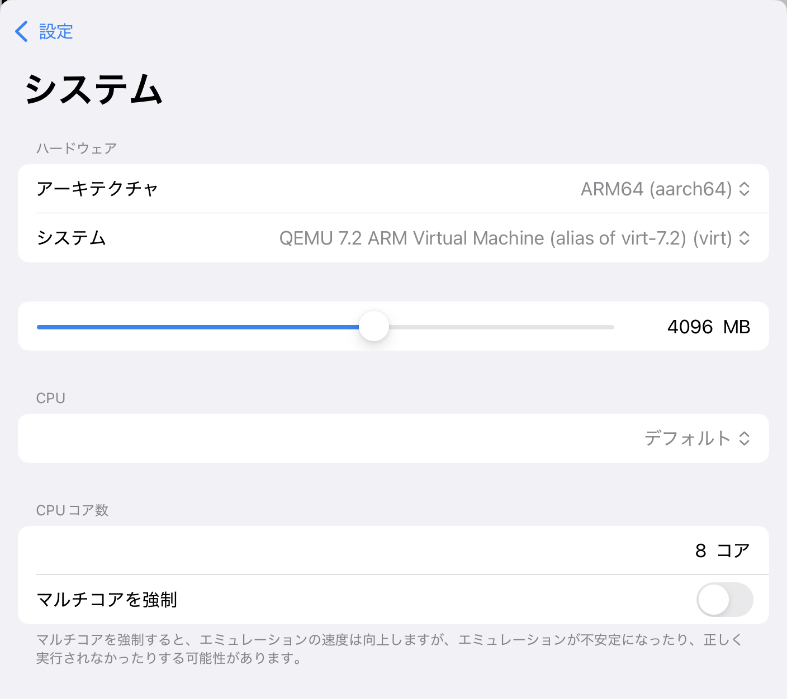The height and width of the screenshot is (699, 787).
Task: Click the back chevron arrow icon
Action: click(21, 32)
